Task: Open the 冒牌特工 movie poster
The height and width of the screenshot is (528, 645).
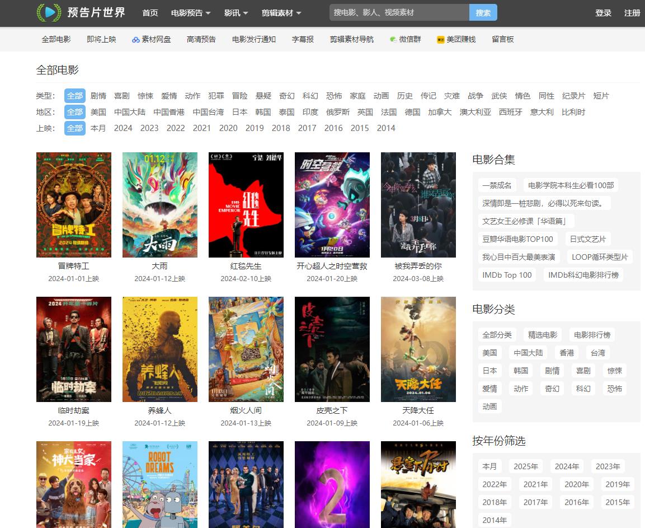Action: coord(74,205)
